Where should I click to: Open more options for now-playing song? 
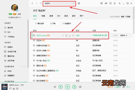pyautogui.click(x=17, y=88)
